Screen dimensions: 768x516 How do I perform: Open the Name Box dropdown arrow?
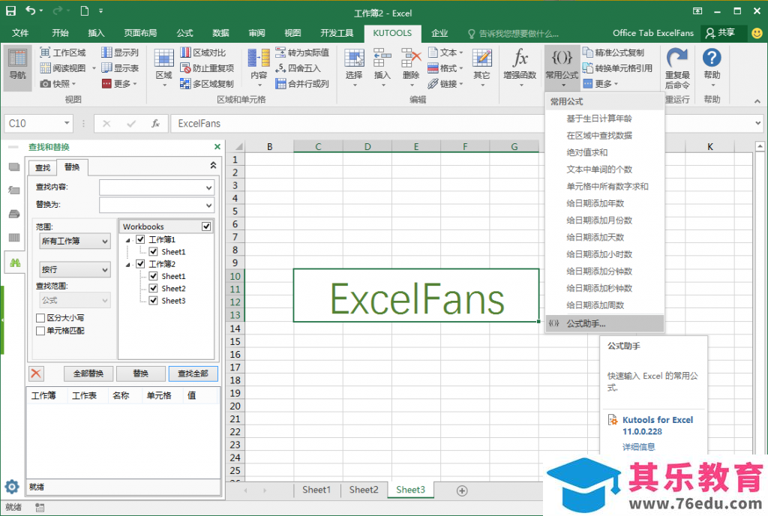click(67, 123)
